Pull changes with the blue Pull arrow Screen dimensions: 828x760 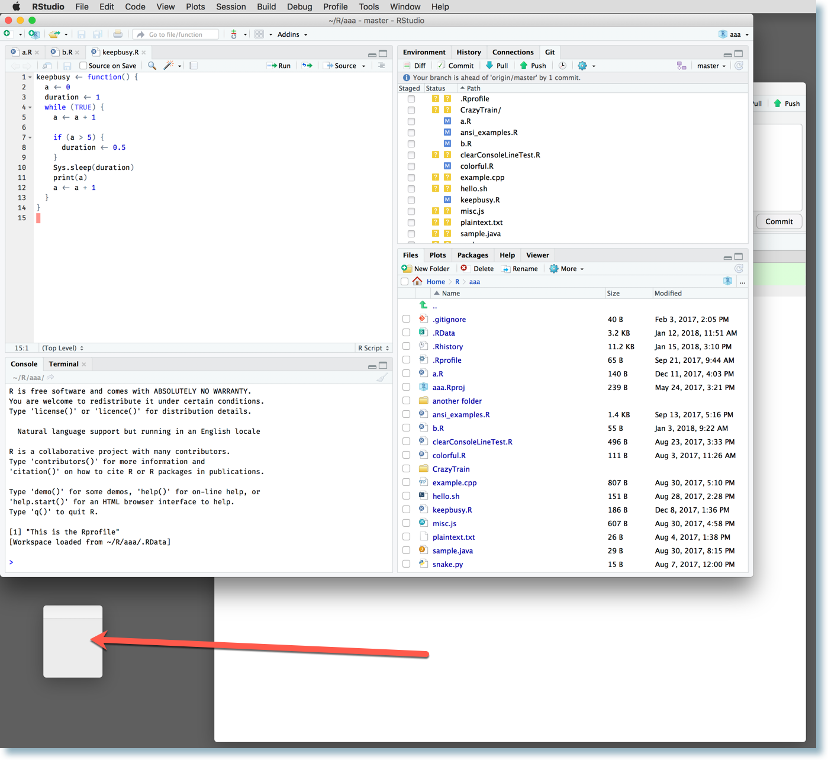[497, 65]
